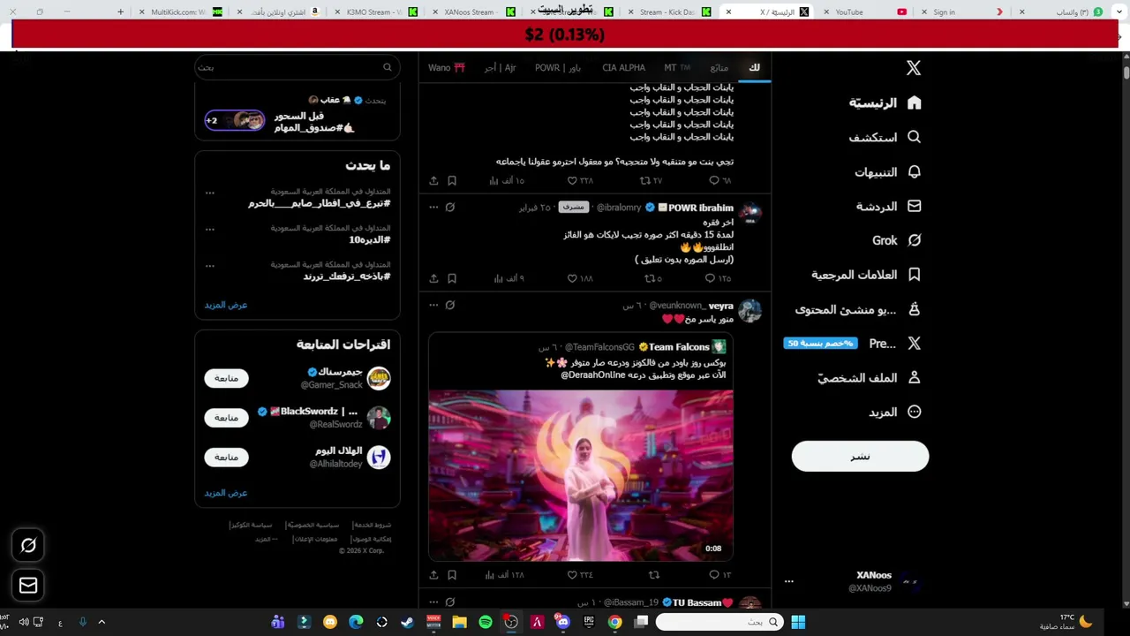Open more options on the veyra post
This screenshot has height=636, width=1130.
coord(433,305)
